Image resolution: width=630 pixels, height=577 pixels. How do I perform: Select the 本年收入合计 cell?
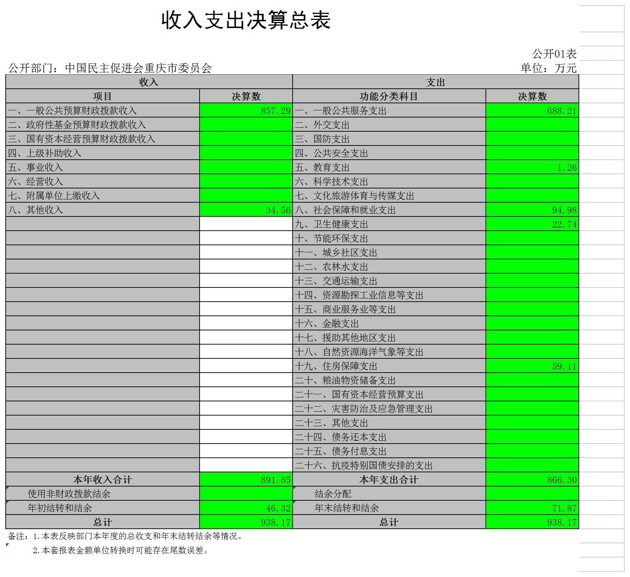[x=103, y=479]
